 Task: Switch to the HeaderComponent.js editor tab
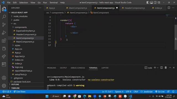coord(135,8)
